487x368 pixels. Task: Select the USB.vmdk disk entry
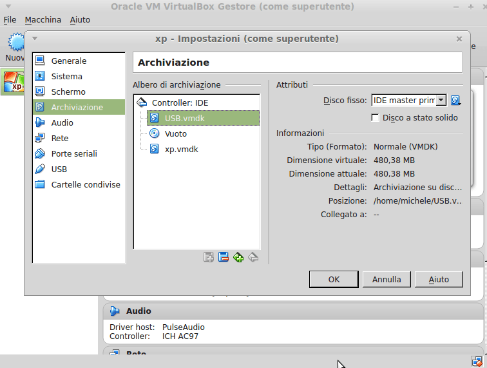pyautogui.click(x=203, y=119)
